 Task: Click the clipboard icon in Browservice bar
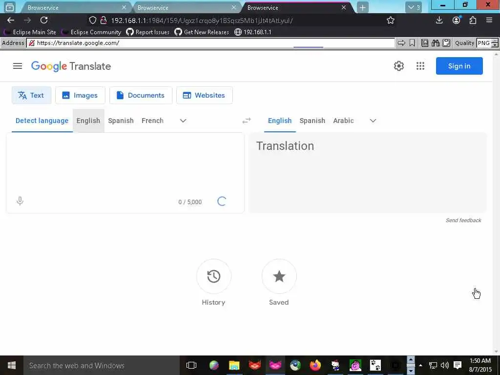tap(446, 43)
